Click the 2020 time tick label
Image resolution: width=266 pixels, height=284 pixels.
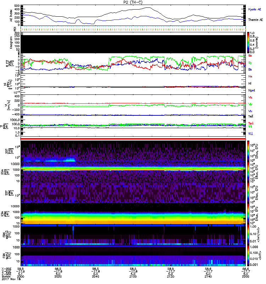point(58,277)
